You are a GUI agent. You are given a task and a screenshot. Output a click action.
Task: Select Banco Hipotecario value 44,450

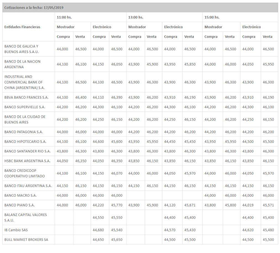[x=170, y=141]
